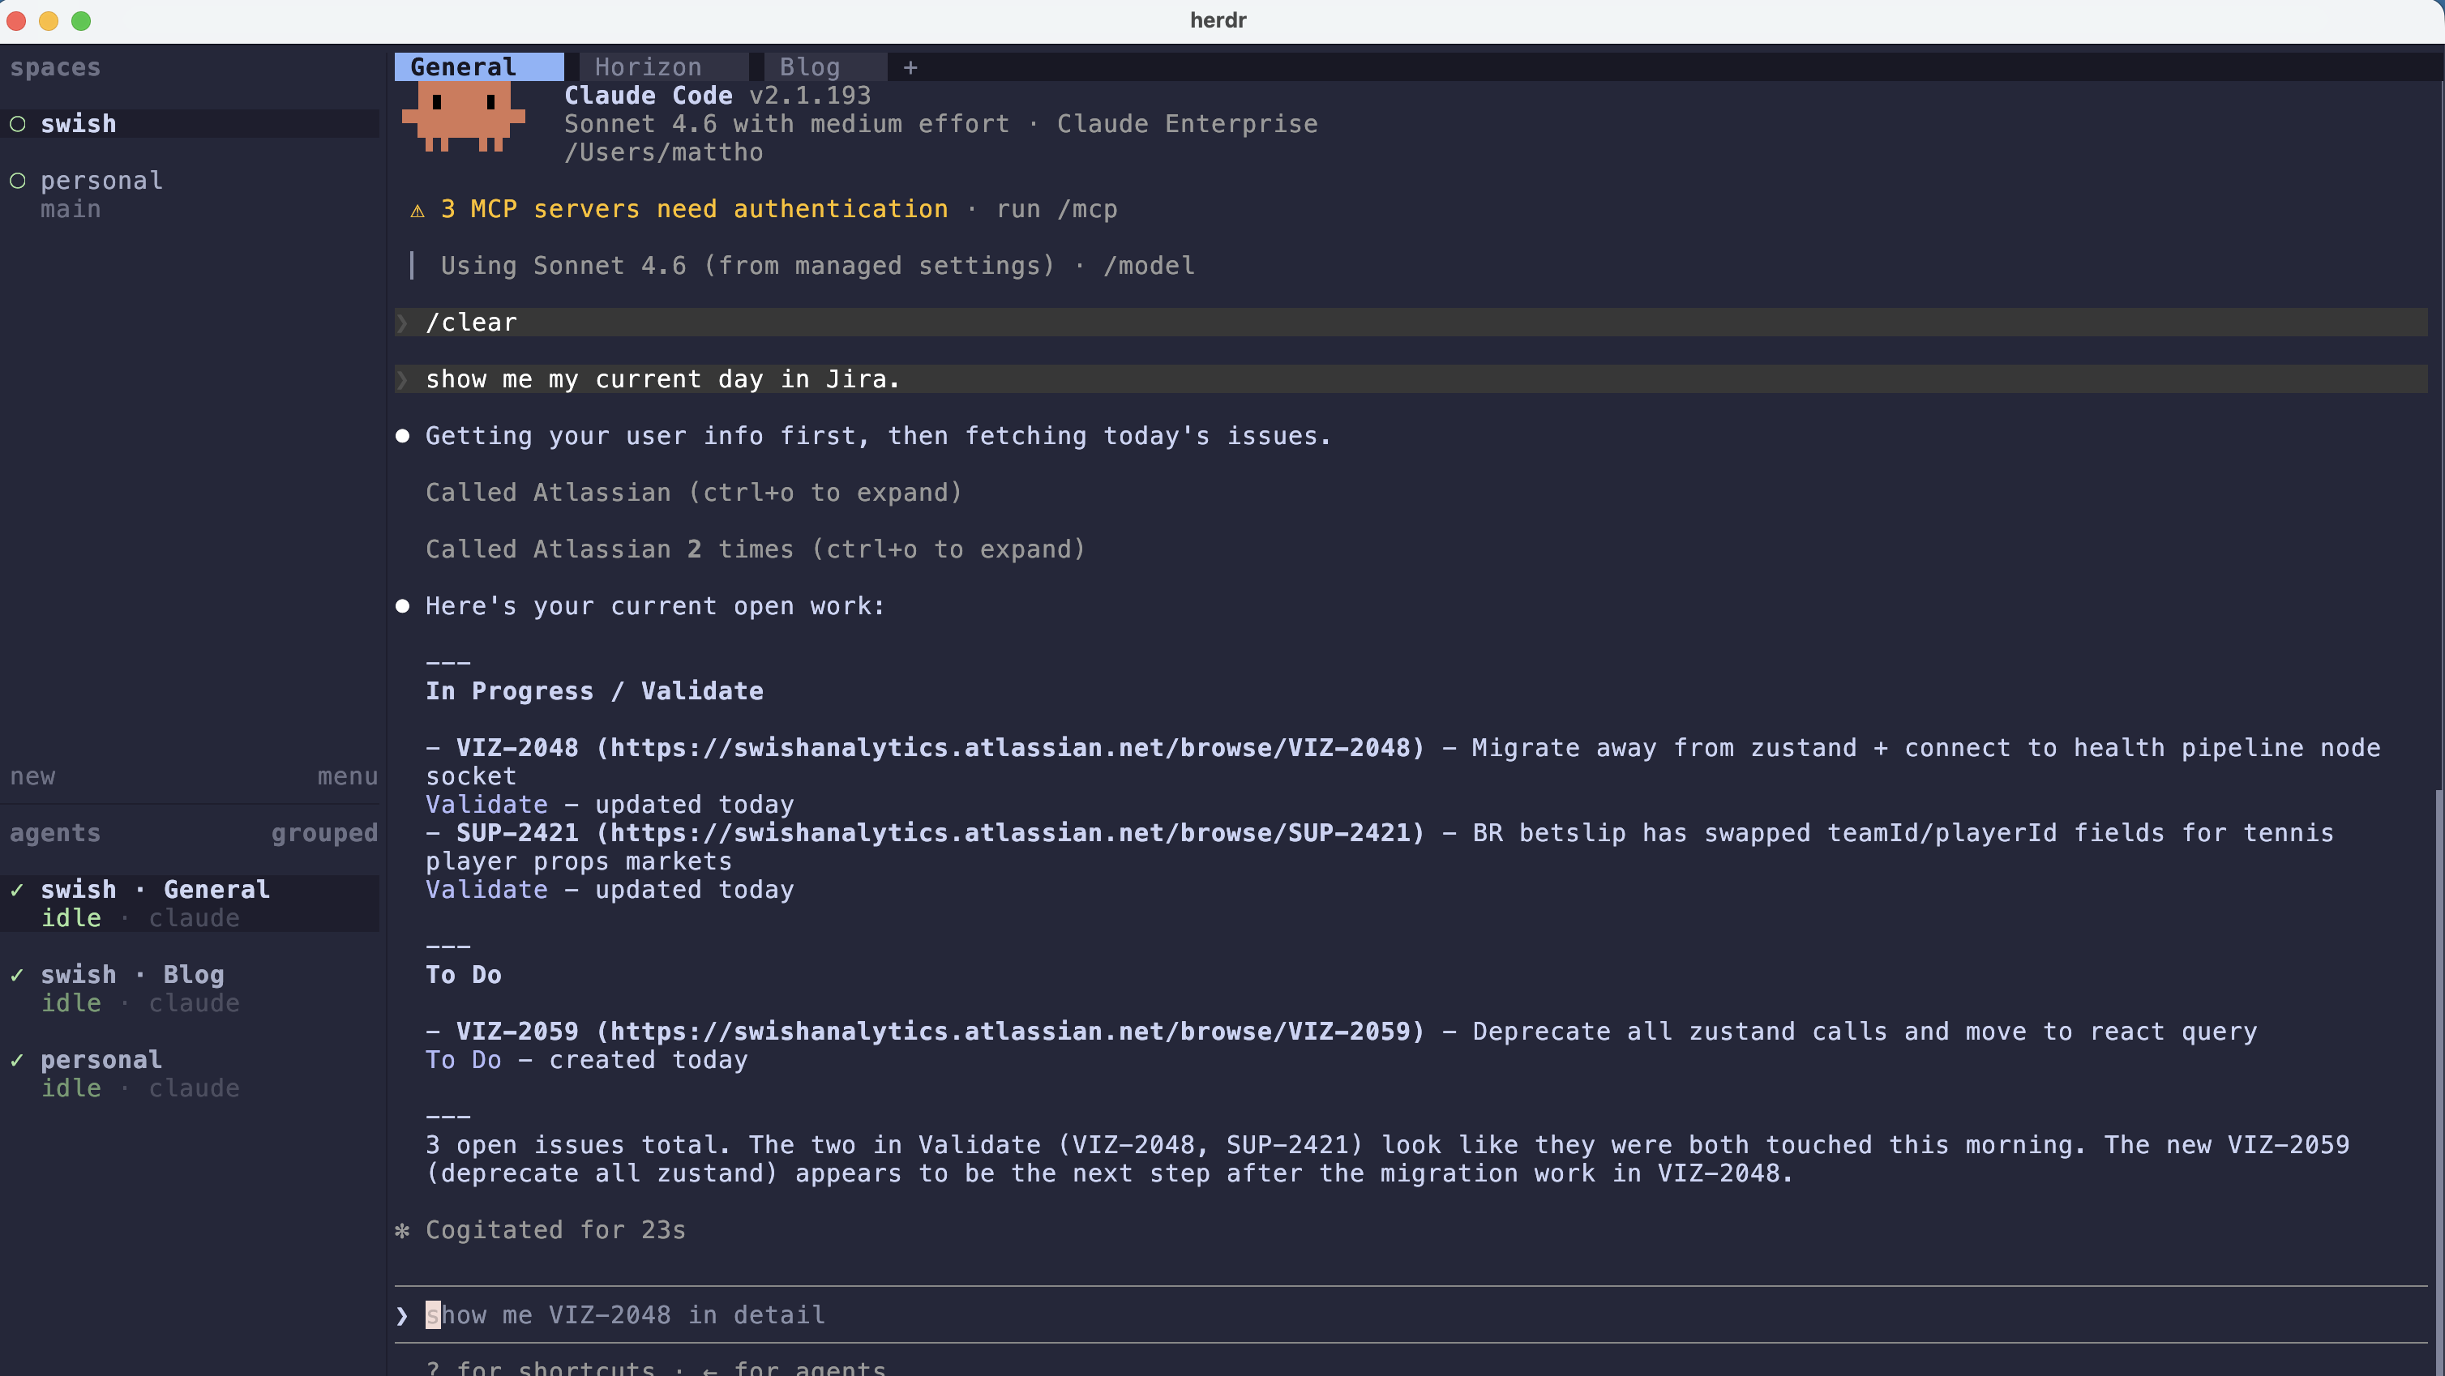Switch to the General tab
Screen dimensions: 2445x1376
tap(478, 66)
